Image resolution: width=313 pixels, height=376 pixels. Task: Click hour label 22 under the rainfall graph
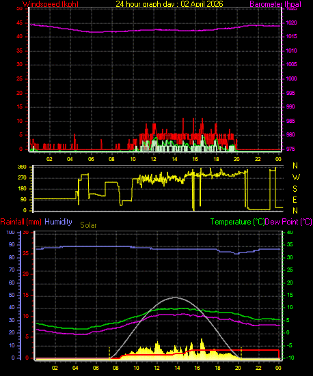tap(258, 368)
